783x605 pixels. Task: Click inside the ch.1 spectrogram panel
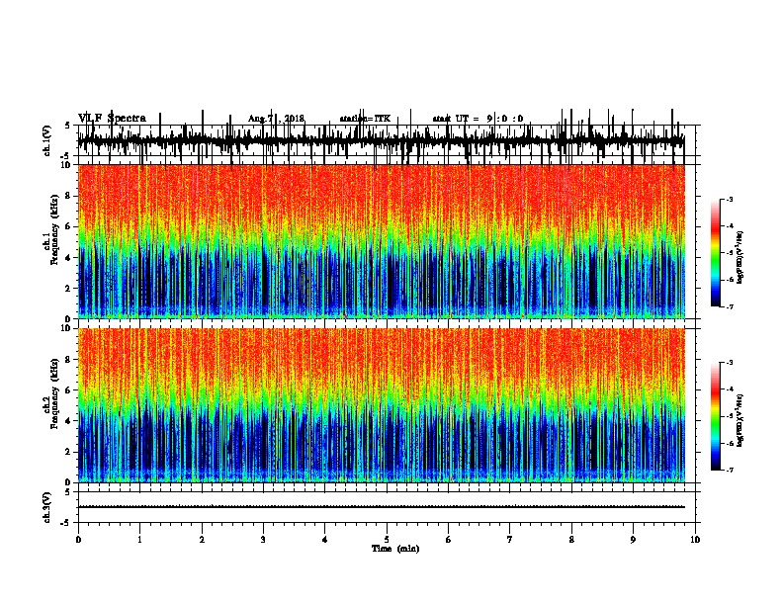click(x=381, y=241)
